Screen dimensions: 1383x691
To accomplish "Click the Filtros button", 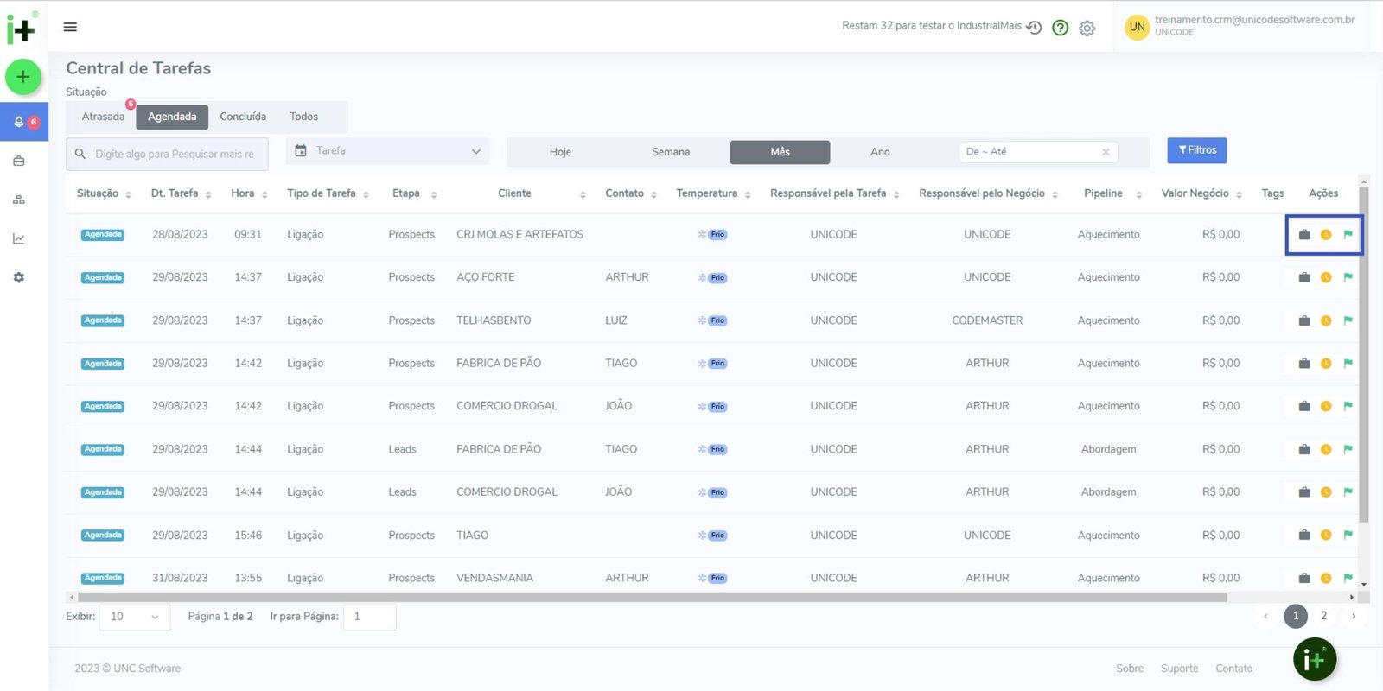I will pos(1196,150).
